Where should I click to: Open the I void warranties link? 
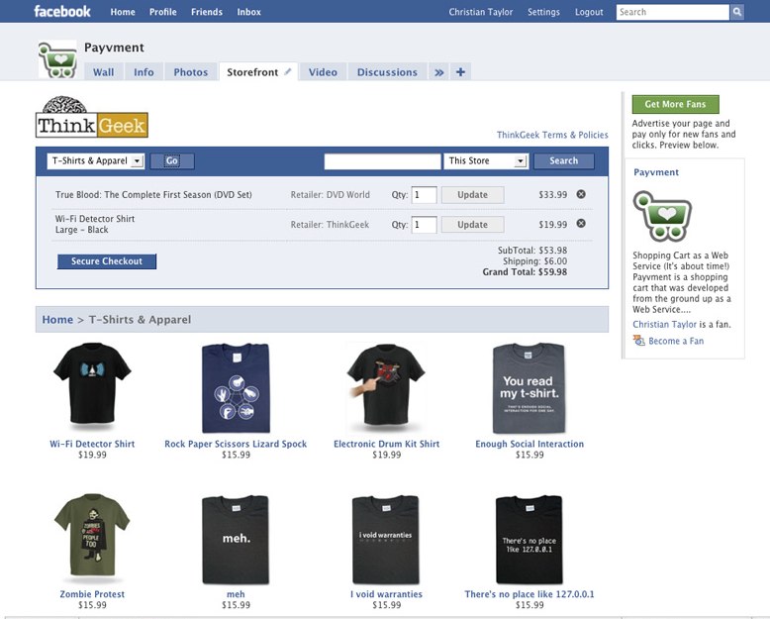(386, 594)
